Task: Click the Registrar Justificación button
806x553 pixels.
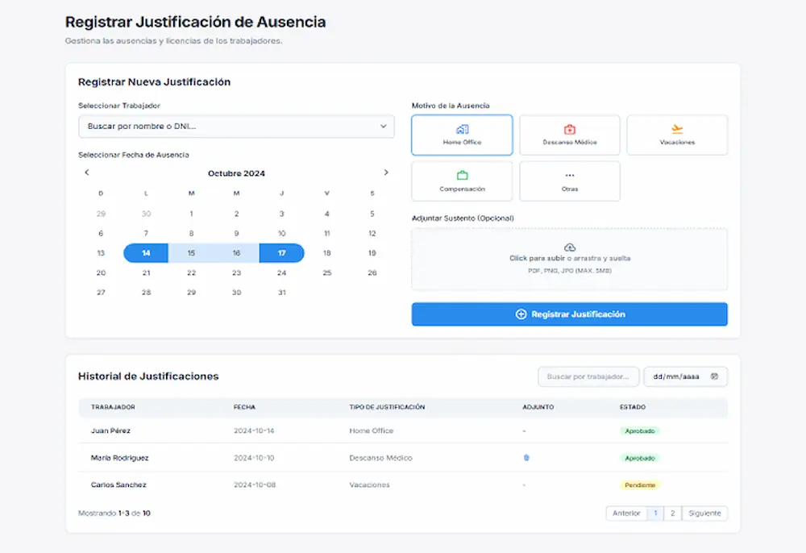Action: [569, 314]
